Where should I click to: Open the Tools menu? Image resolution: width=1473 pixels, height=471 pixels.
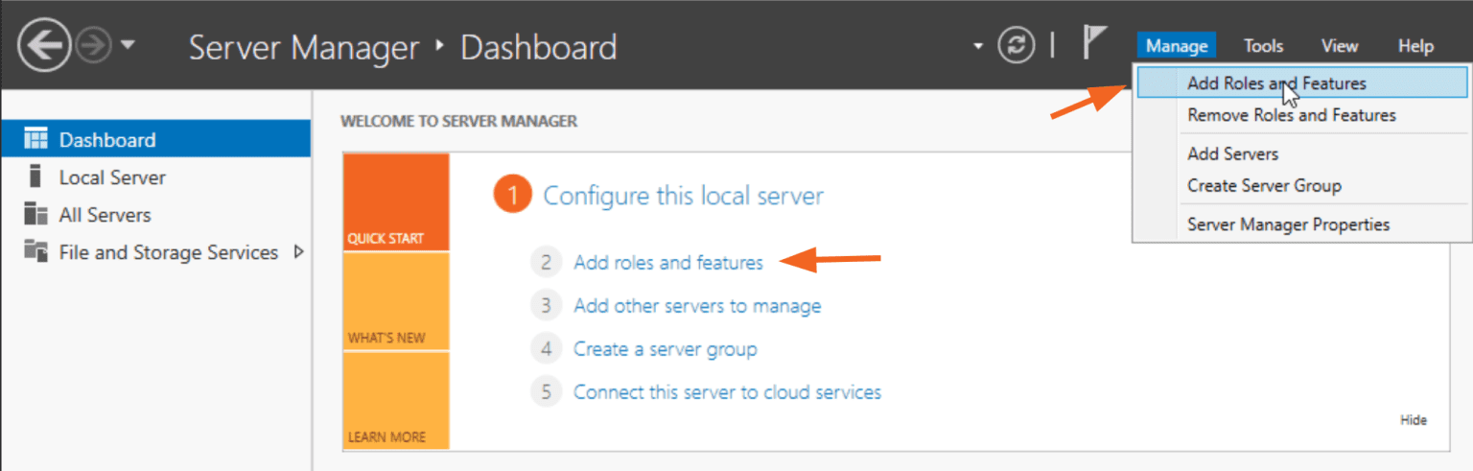point(1263,46)
